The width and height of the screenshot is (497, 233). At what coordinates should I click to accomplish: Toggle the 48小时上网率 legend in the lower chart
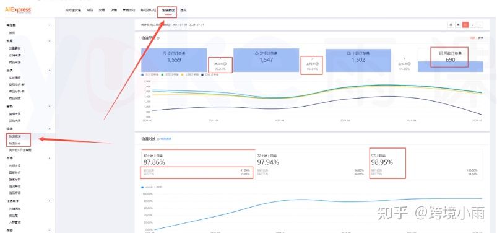click(x=152, y=187)
